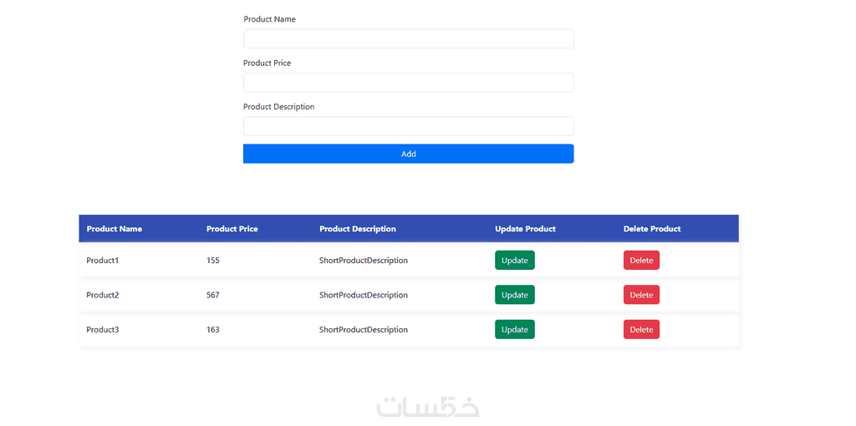Click ShortProductDescription in the Product3 row
Screen dimensions: 856x426
click(364, 329)
